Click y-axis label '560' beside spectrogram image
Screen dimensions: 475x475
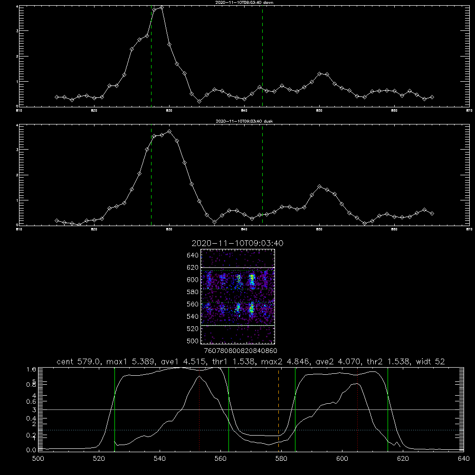(192, 304)
